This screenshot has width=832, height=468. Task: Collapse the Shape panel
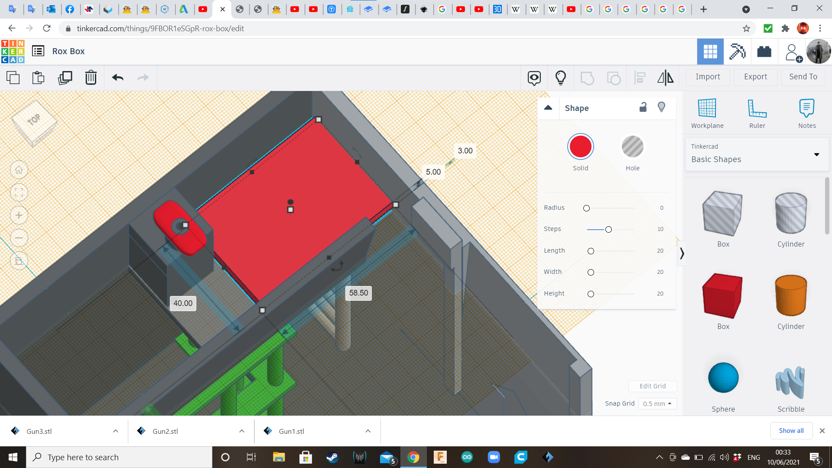[548, 108]
